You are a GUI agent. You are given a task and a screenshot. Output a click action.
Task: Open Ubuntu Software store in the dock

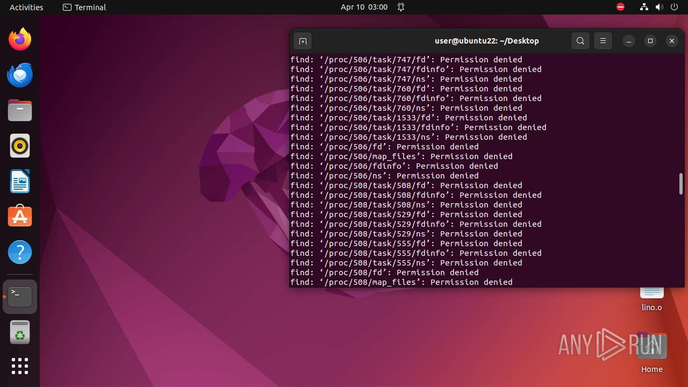tap(20, 217)
